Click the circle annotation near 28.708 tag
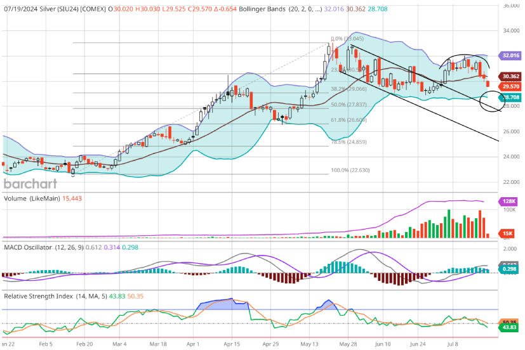The width and height of the screenshot is (525, 350). pyautogui.click(x=491, y=101)
